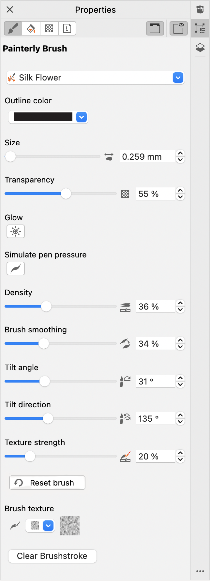
Task: Click the Size value input field
Action: [147, 157]
